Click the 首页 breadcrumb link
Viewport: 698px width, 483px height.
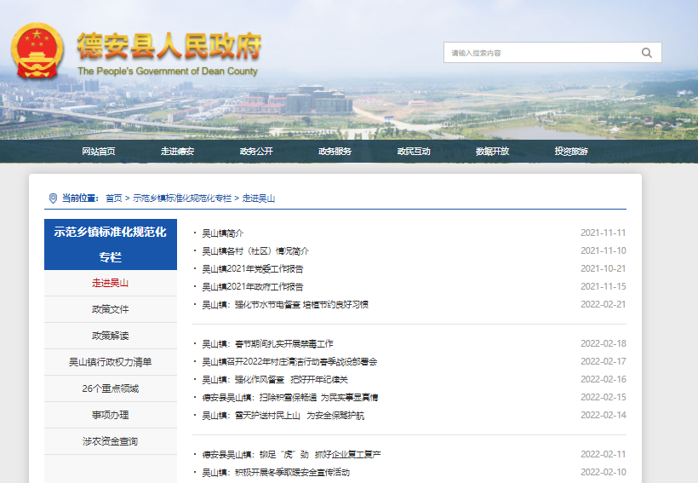click(x=114, y=198)
